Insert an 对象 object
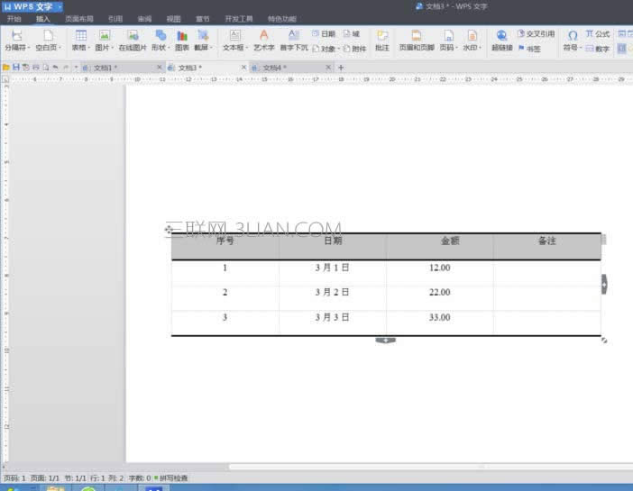 tap(326, 49)
